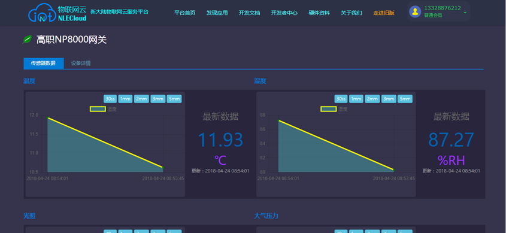
Task: Click the orange 走进旧版 link
Action: pyautogui.click(x=384, y=13)
